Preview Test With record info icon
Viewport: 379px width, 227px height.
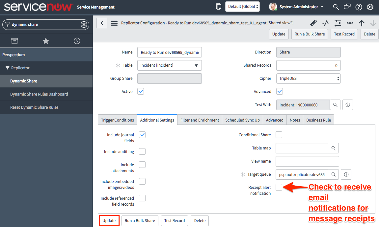click(x=348, y=105)
